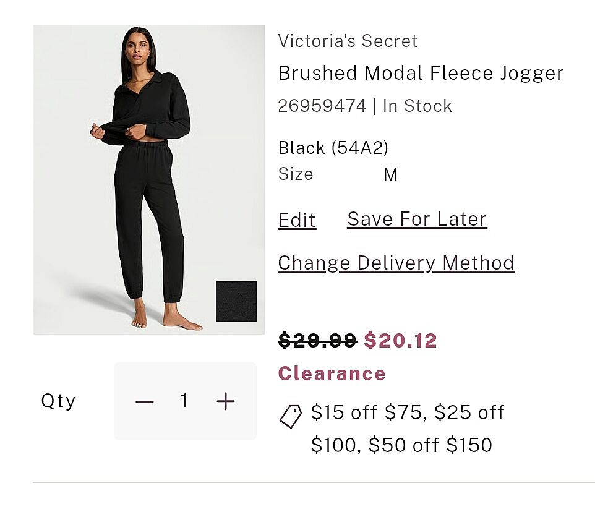Decrease quantity with the minus icon
The width and height of the screenshot is (595, 512).
coord(145,402)
